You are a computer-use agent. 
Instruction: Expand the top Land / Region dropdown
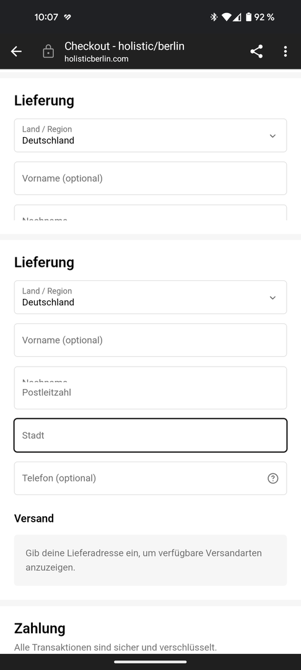[150, 135]
